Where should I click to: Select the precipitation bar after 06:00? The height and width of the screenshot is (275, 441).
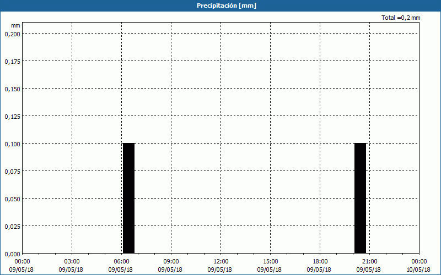coord(129,198)
